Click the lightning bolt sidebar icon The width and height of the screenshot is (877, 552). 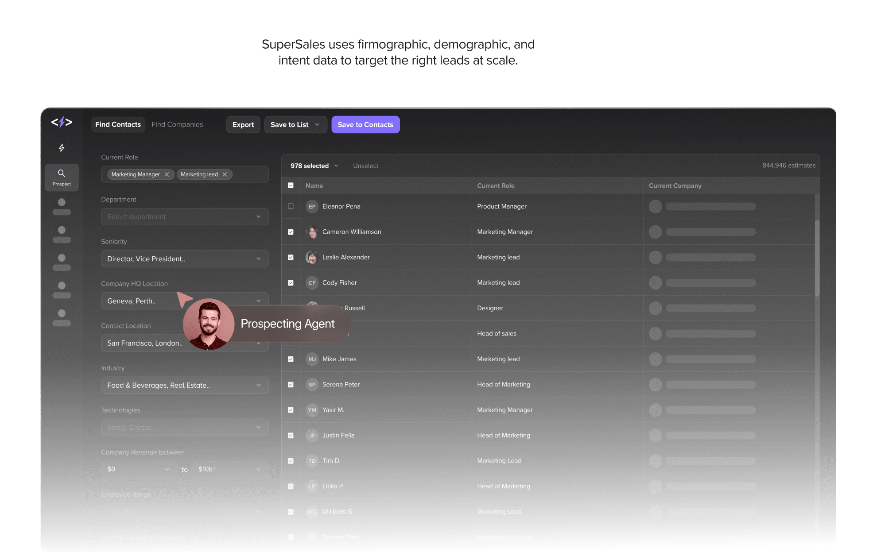[62, 148]
